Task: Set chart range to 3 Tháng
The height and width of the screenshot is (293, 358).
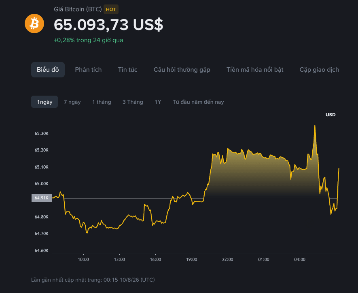Action: (133, 102)
